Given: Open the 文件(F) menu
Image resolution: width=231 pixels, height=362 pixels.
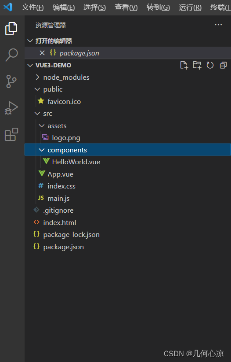Looking at the screenshot, I should tap(32, 7).
